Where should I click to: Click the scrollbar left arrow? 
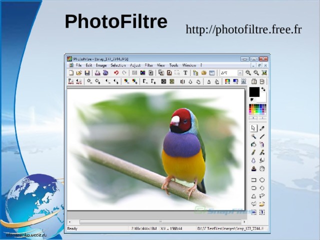click(x=70, y=221)
